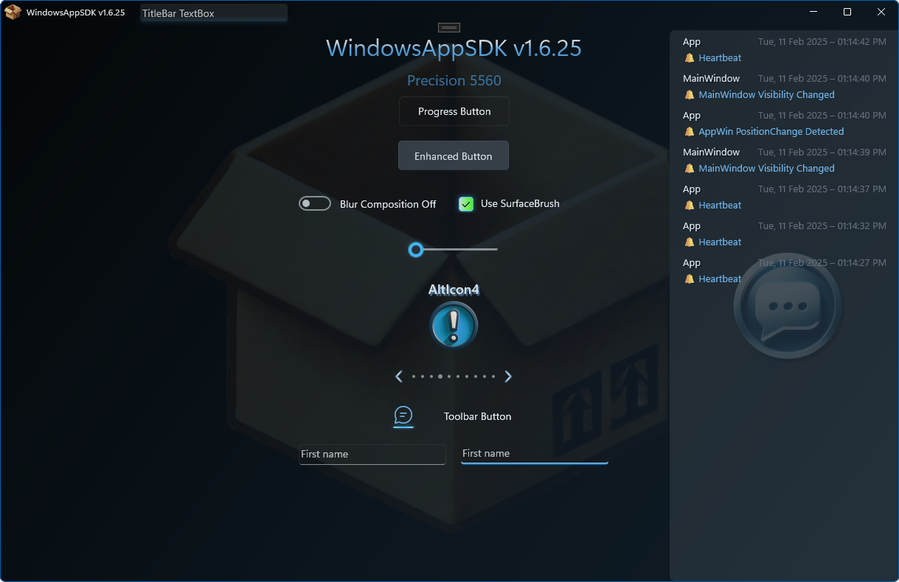Click bell icon of 01:14:39 MainWindow Visibility entry

pos(690,169)
